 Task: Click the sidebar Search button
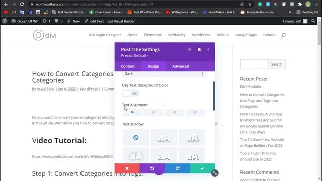click(277, 64)
